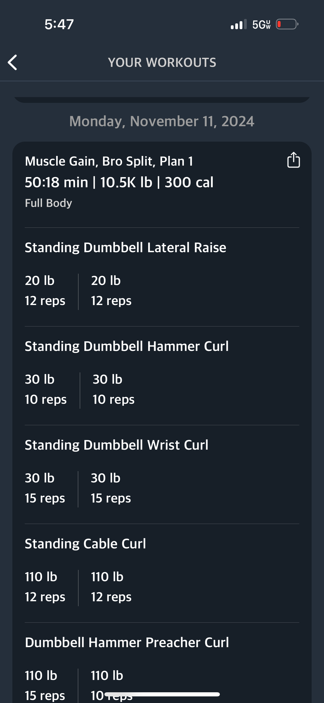Tap the battery status icon

coord(287,24)
